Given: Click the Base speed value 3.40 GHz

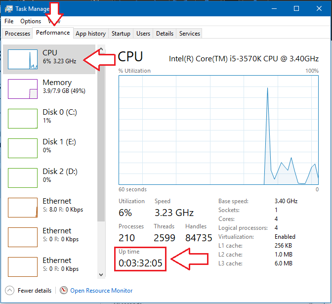Looking at the screenshot, I should (286, 201).
